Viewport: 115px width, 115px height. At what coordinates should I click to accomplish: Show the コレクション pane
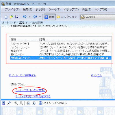coord(67,17)
